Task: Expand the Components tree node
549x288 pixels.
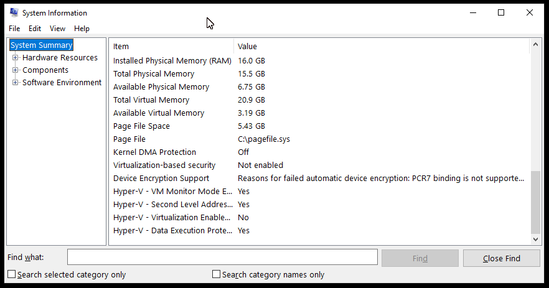Action: click(x=15, y=70)
